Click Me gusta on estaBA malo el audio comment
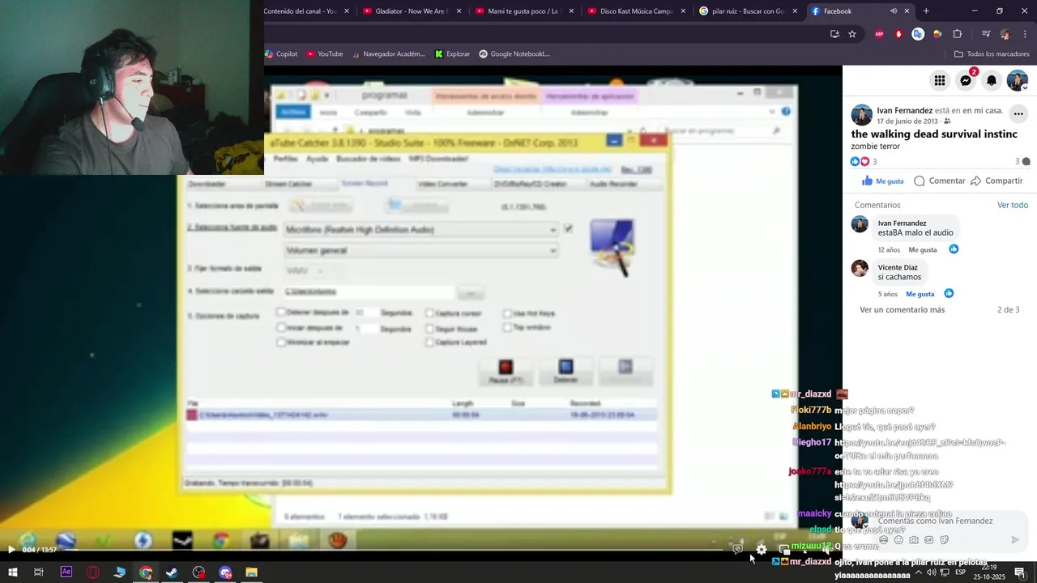The height and width of the screenshot is (583, 1037). (x=922, y=249)
